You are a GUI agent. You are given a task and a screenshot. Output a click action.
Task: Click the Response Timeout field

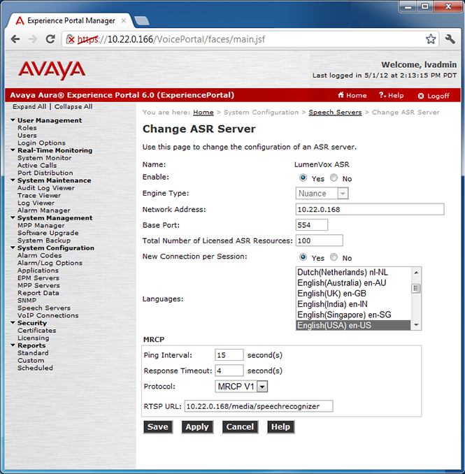click(x=229, y=371)
